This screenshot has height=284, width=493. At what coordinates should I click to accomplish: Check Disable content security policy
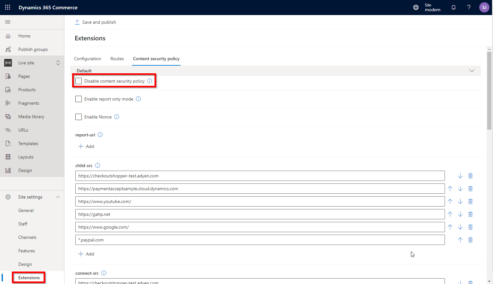coord(79,81)
